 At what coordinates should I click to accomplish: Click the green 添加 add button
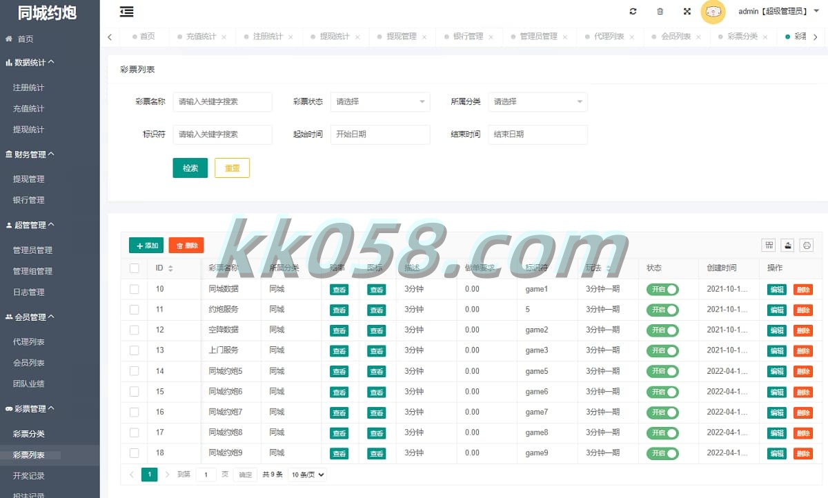[x=146, y=245]
